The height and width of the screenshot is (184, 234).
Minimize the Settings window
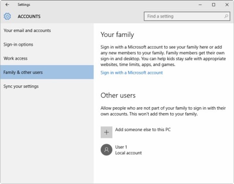click(x=200, y=5)
